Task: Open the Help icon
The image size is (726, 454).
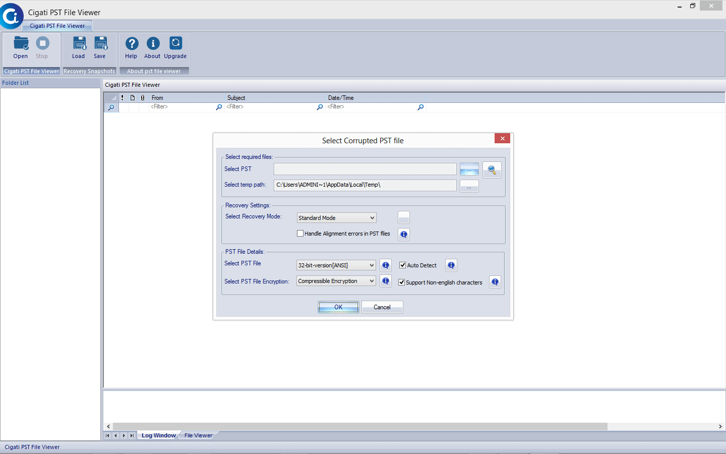Action: click(x=132, y=48)
